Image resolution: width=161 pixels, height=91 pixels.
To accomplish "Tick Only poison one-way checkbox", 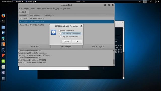I will (x=60, y=37).
